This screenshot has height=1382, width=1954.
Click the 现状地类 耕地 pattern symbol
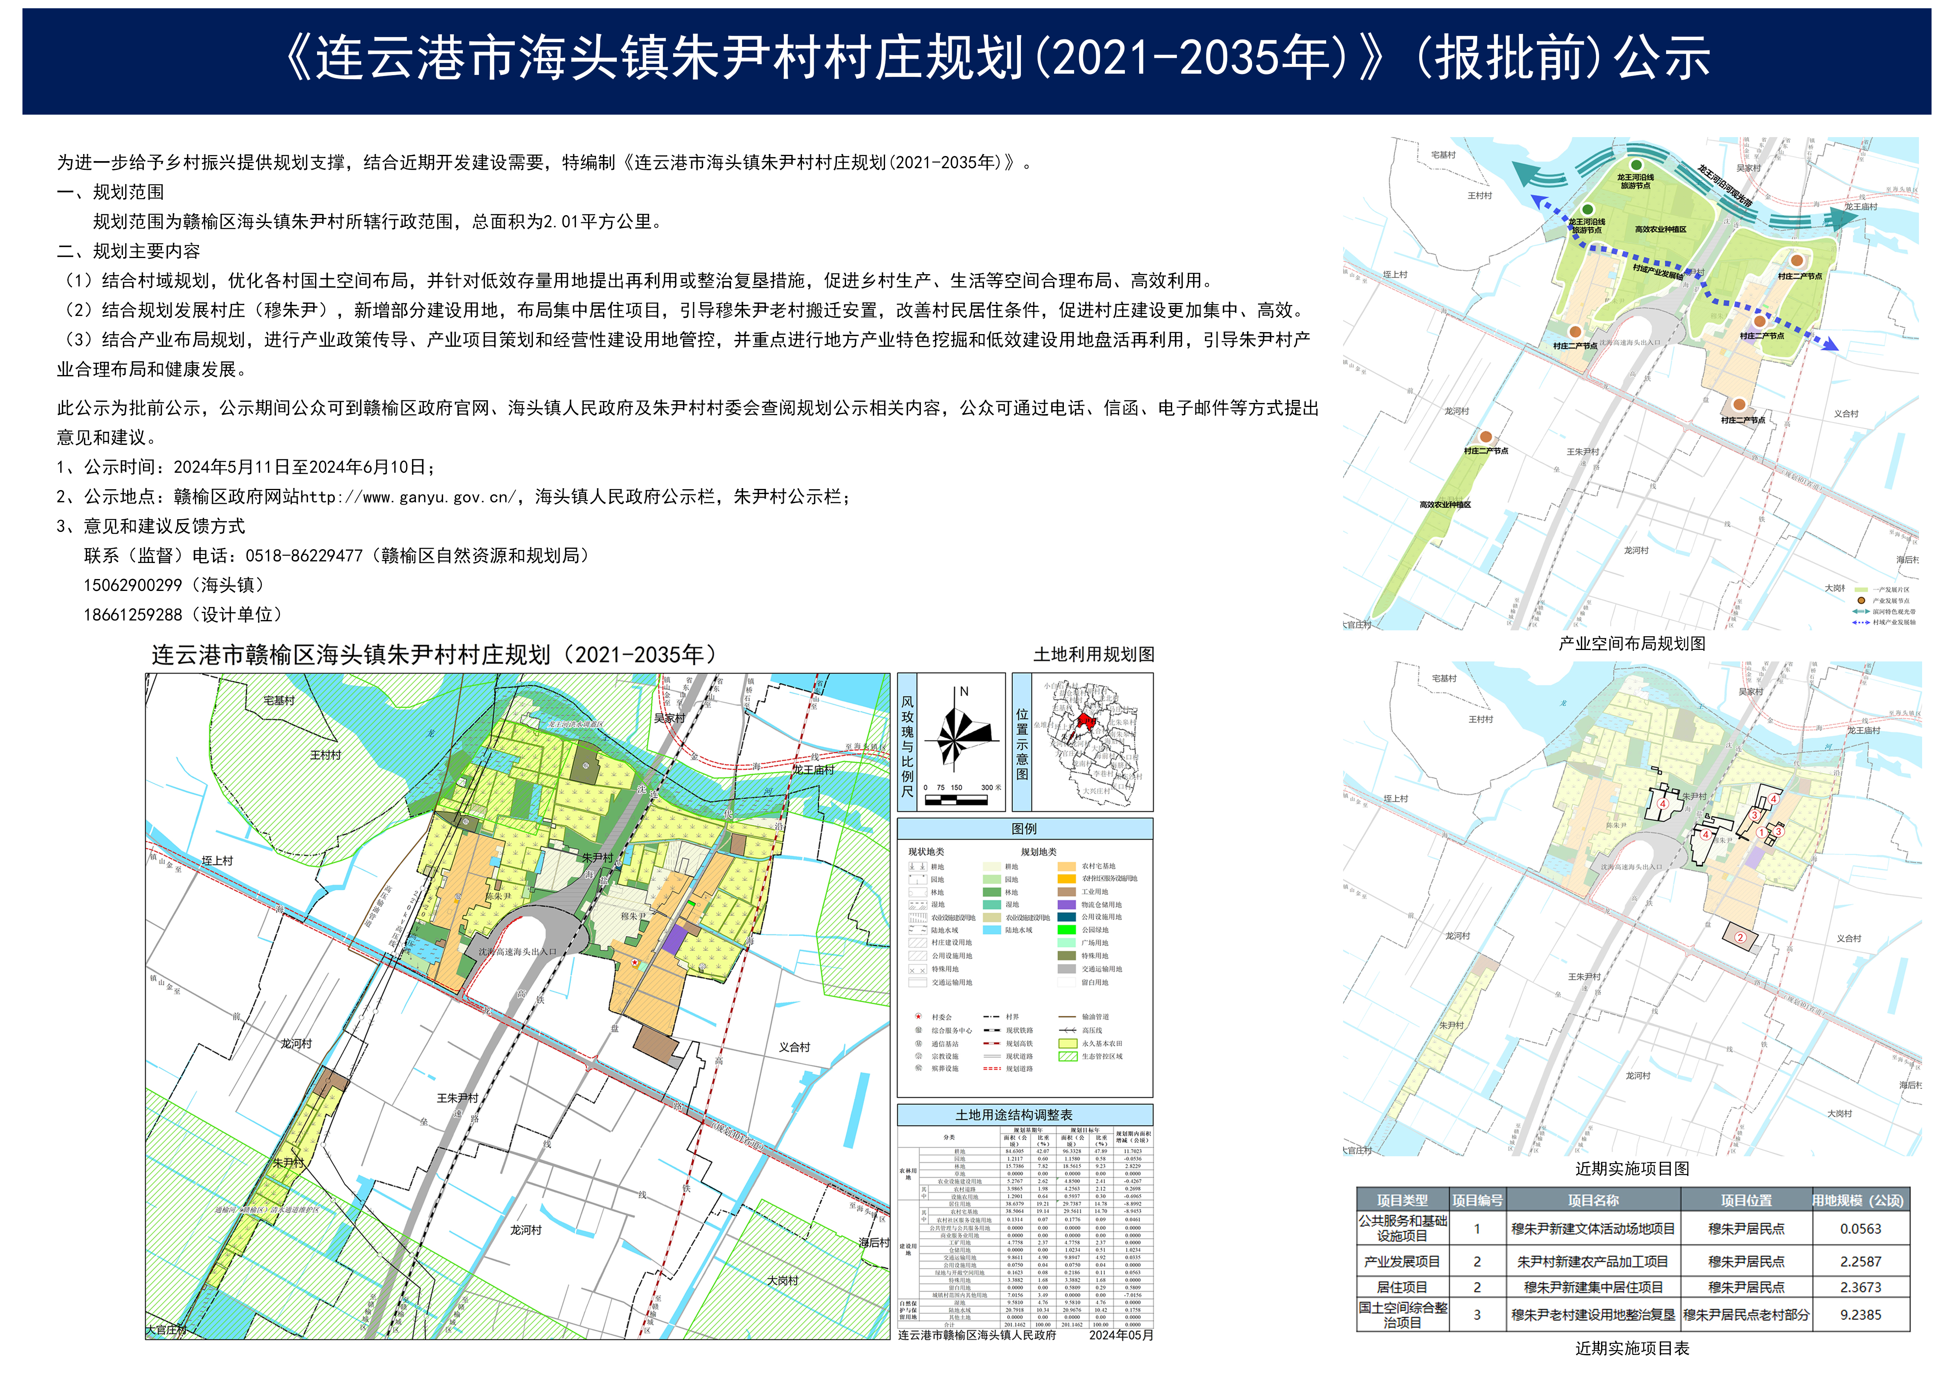(x=918, y=866)
